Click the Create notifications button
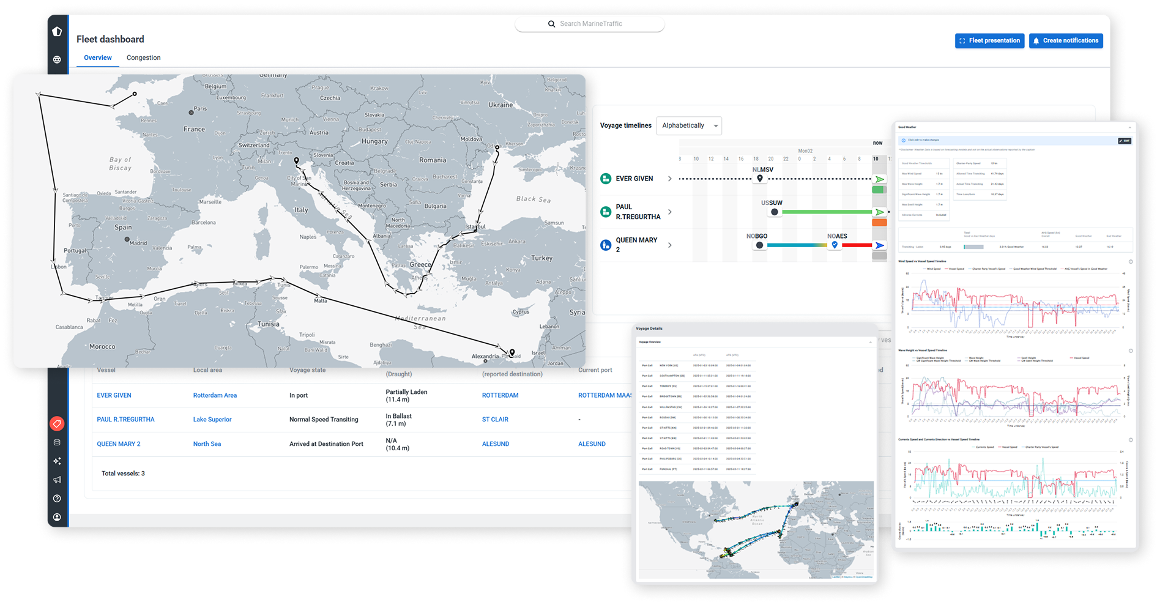This screenshot has width=1157, height=602. (x=1066, y=40)
